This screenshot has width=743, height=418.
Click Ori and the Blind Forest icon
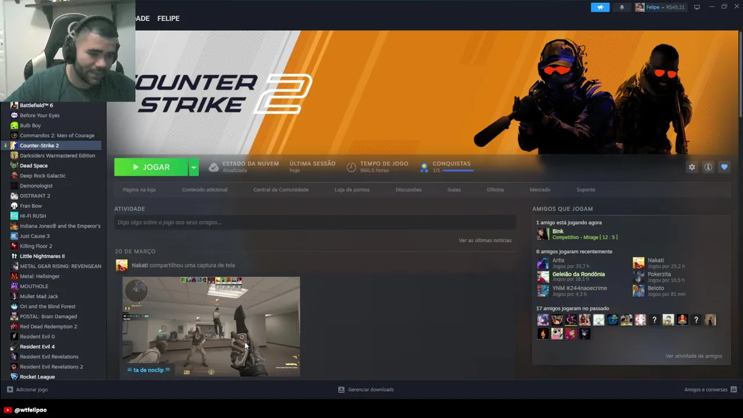[x=14, y=307]
